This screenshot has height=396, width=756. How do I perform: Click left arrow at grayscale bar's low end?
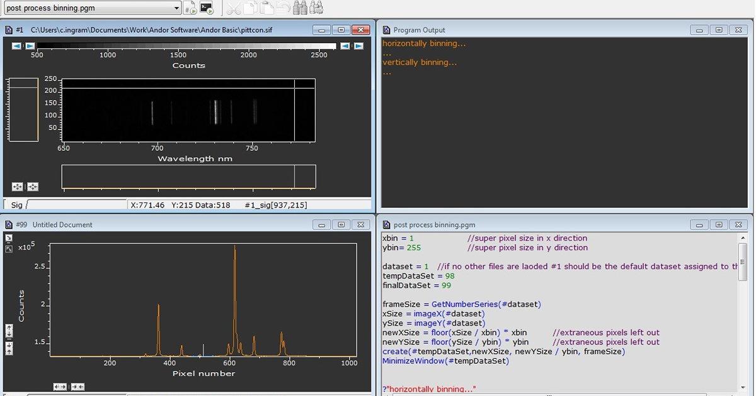[16, 46]
